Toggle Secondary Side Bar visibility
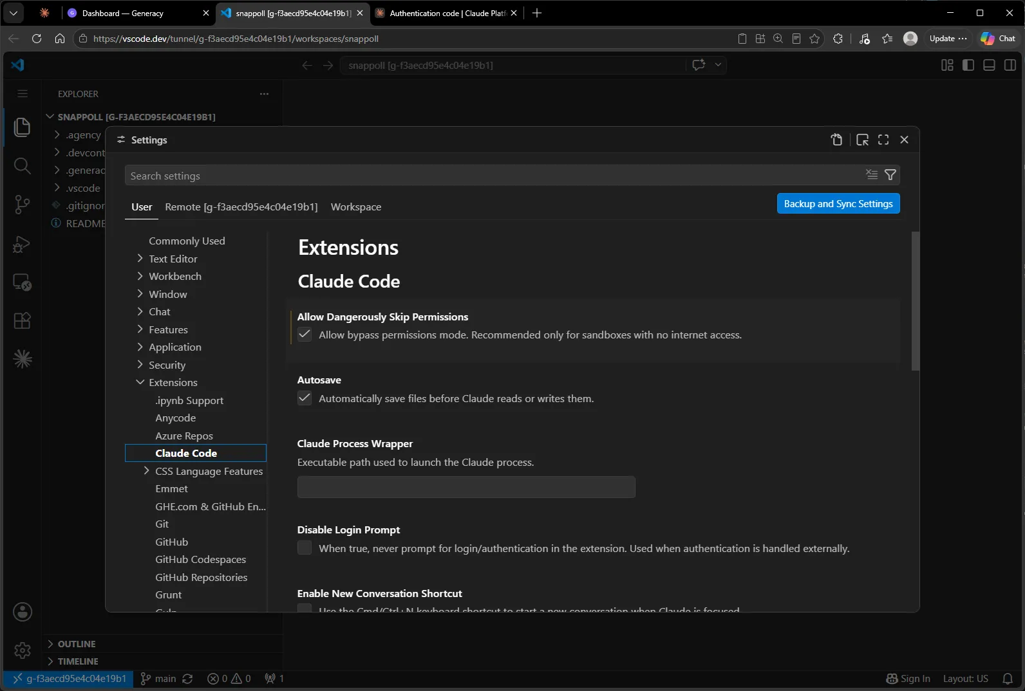1025x691 pixels. (x=1010, y=65)
